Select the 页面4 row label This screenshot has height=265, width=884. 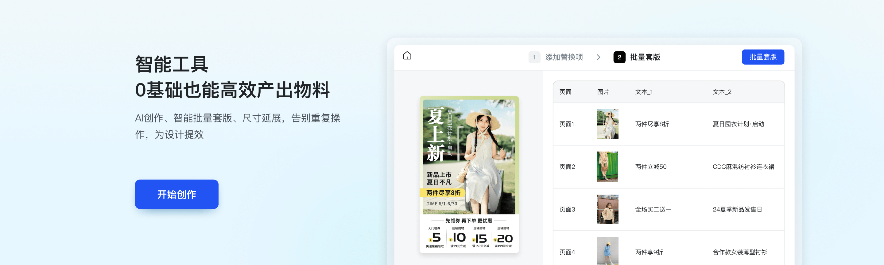[567, 252]
